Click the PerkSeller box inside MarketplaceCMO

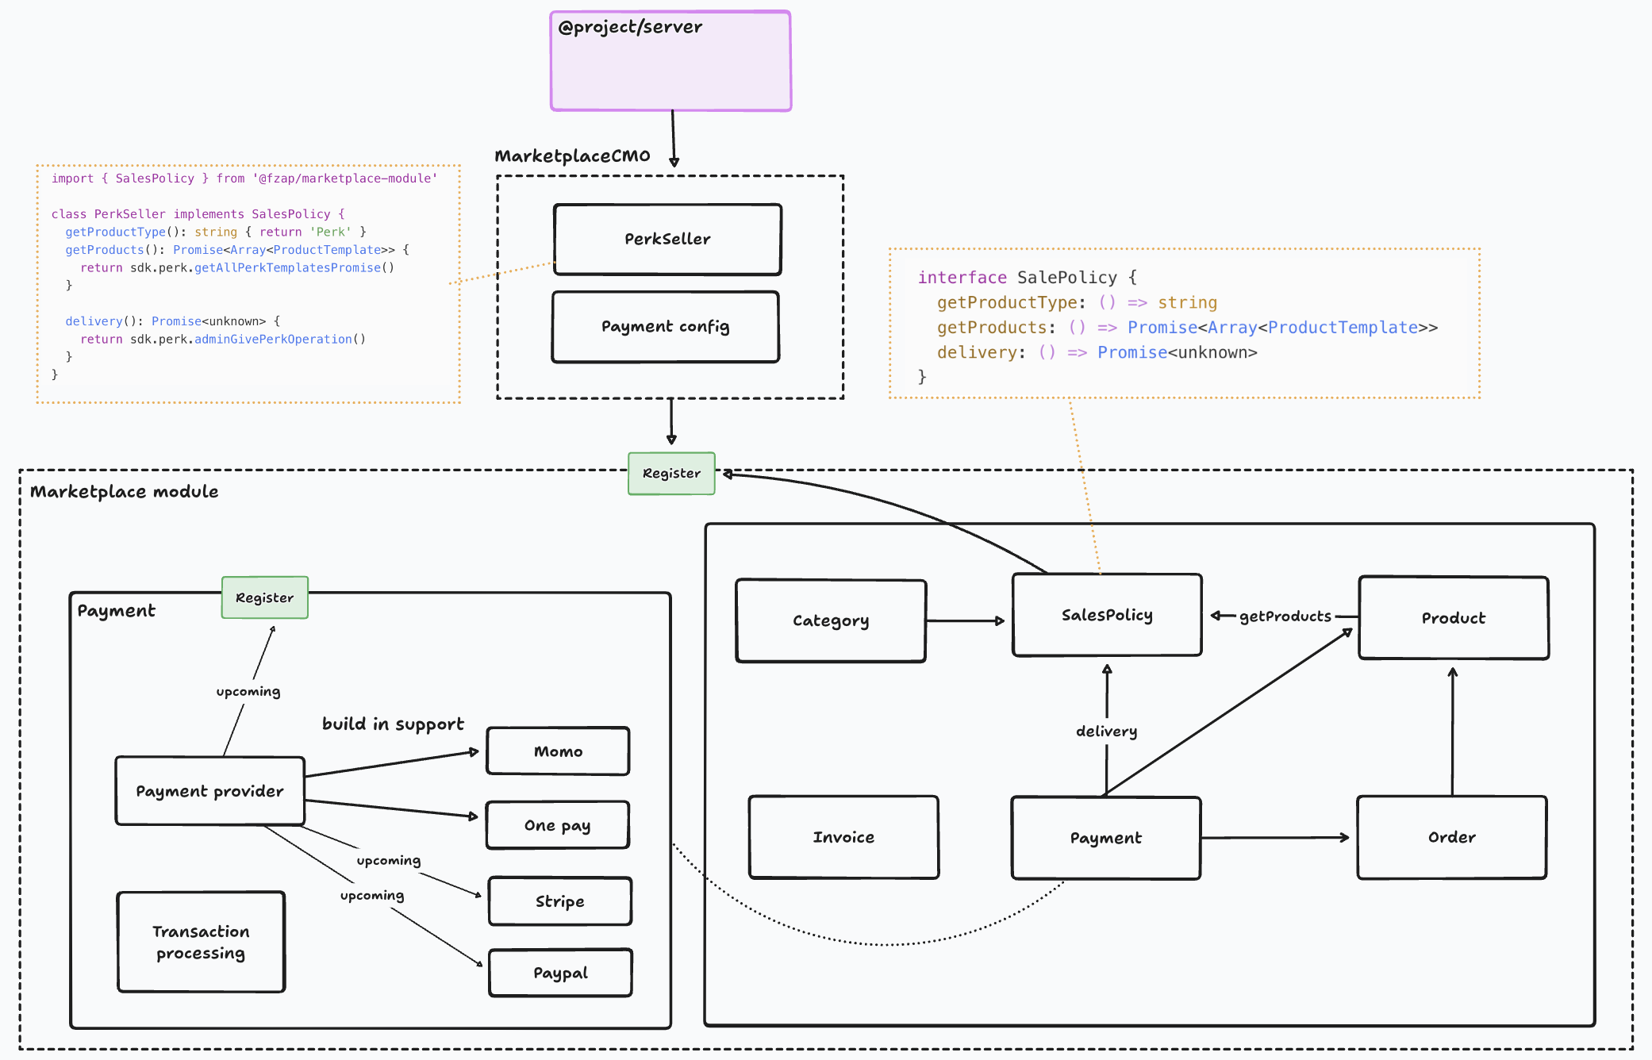[x=667, y=238]
